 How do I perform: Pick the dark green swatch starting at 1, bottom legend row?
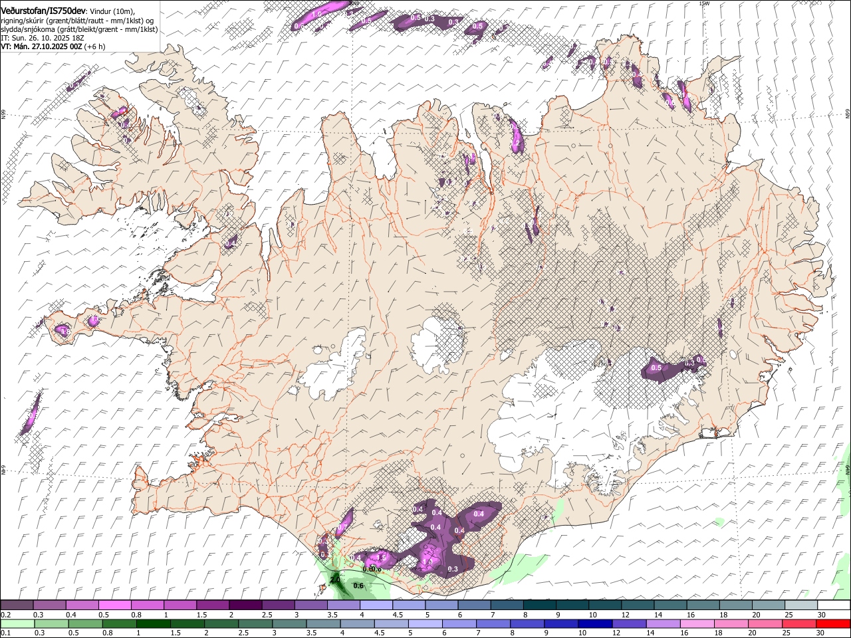(154, 623)
